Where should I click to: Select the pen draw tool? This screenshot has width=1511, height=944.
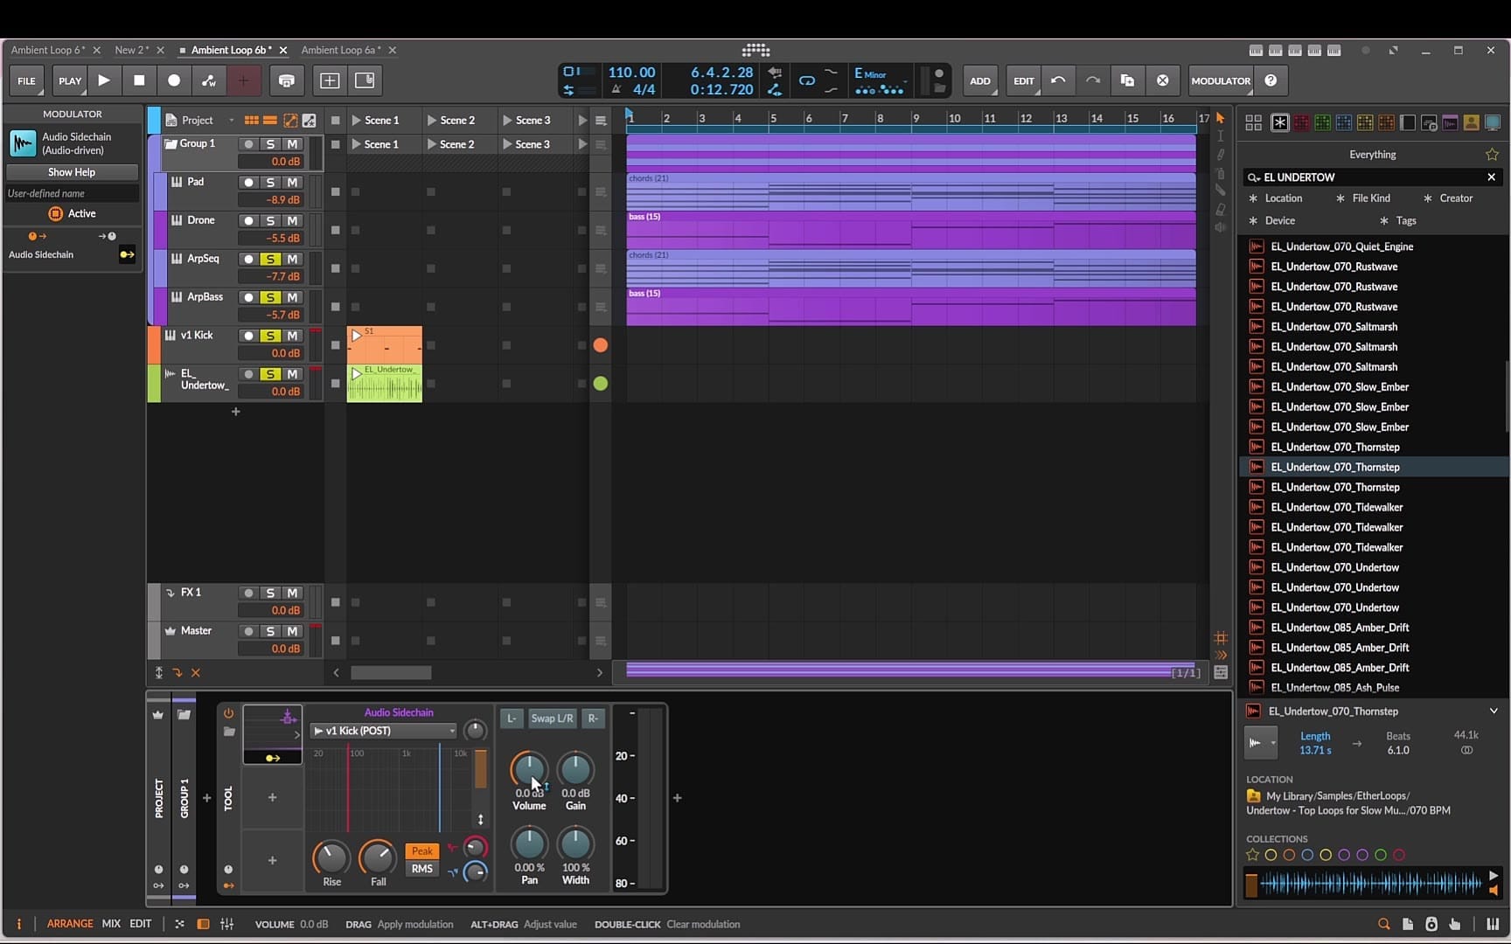click(1221, 155)
